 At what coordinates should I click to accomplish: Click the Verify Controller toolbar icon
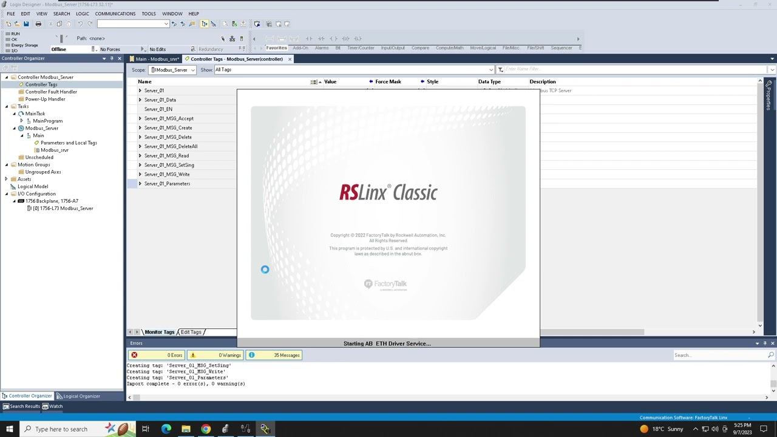click(x=234, y=24)
